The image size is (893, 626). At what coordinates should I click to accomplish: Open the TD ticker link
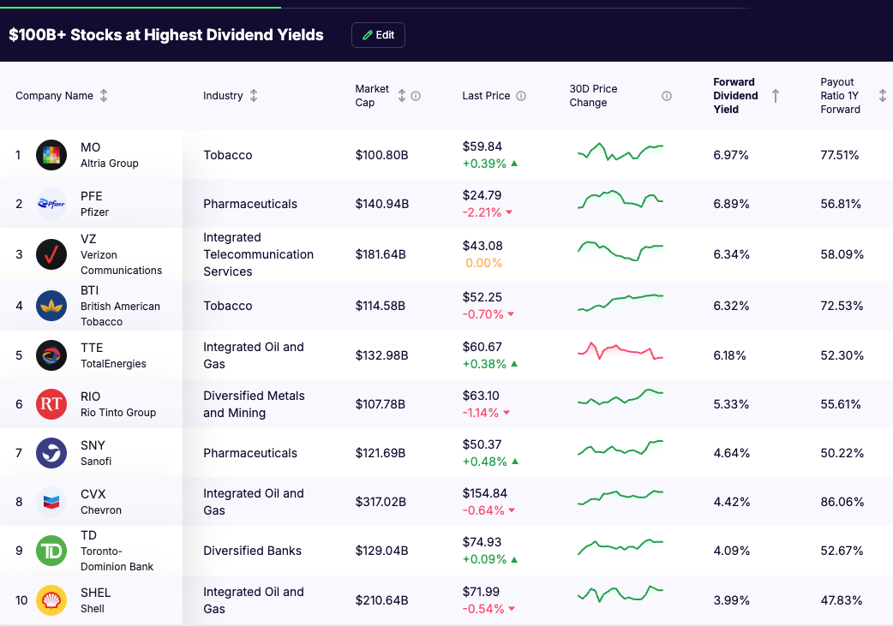pyautogui.click(x=89, y=535)
